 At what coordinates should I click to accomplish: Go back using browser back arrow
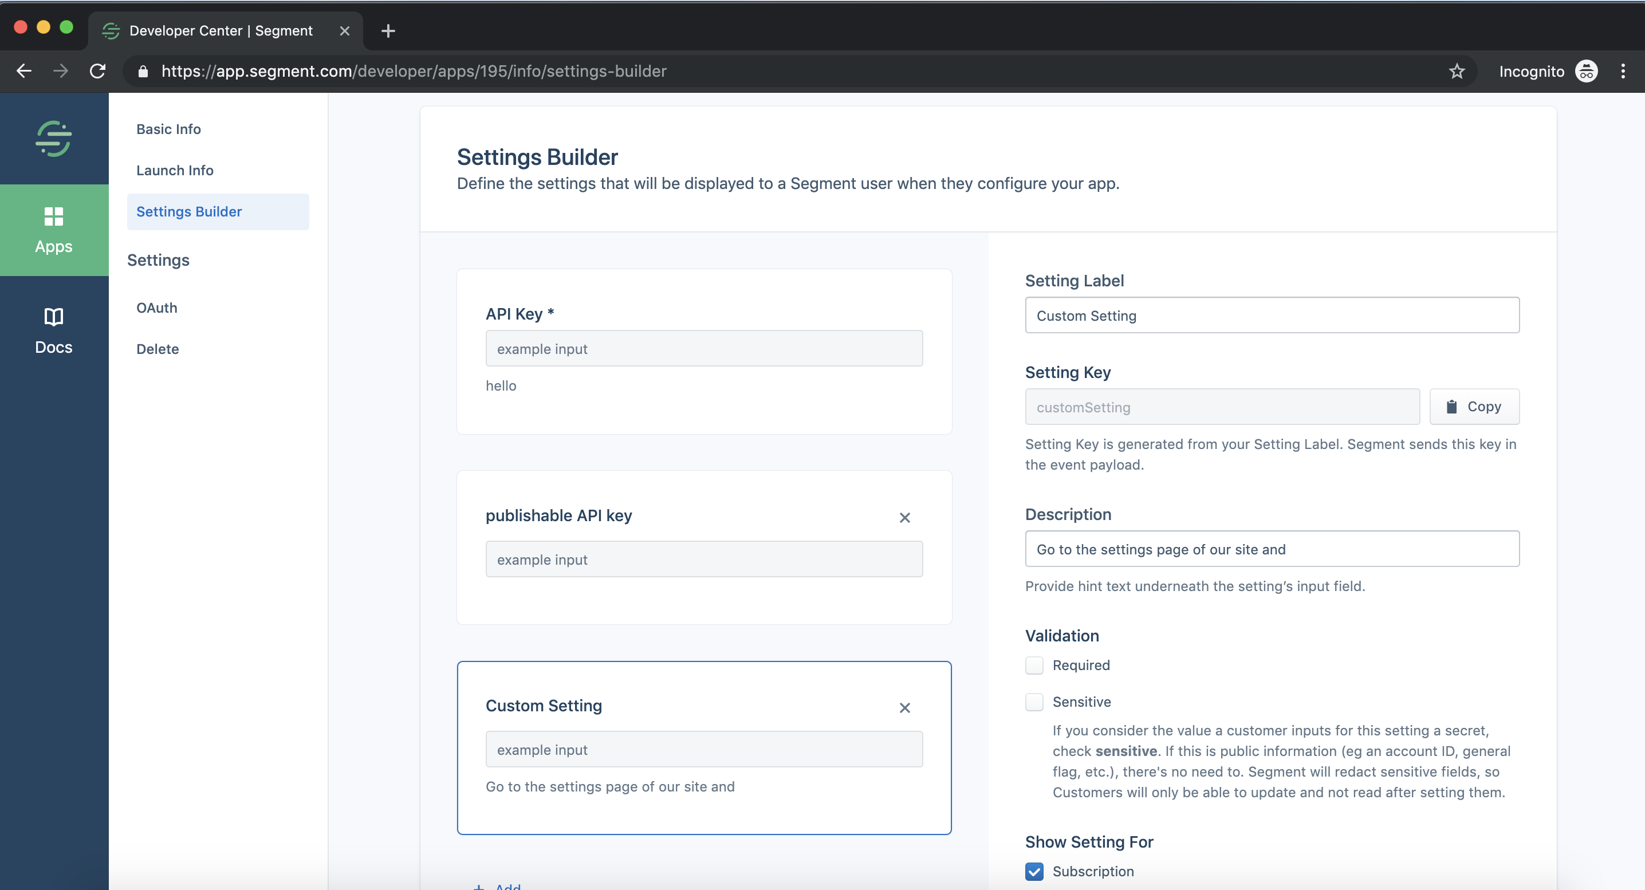[x=24, y=71]
